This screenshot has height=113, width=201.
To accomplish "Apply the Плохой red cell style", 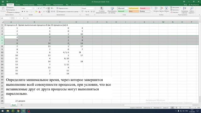I will coord(145,8).
